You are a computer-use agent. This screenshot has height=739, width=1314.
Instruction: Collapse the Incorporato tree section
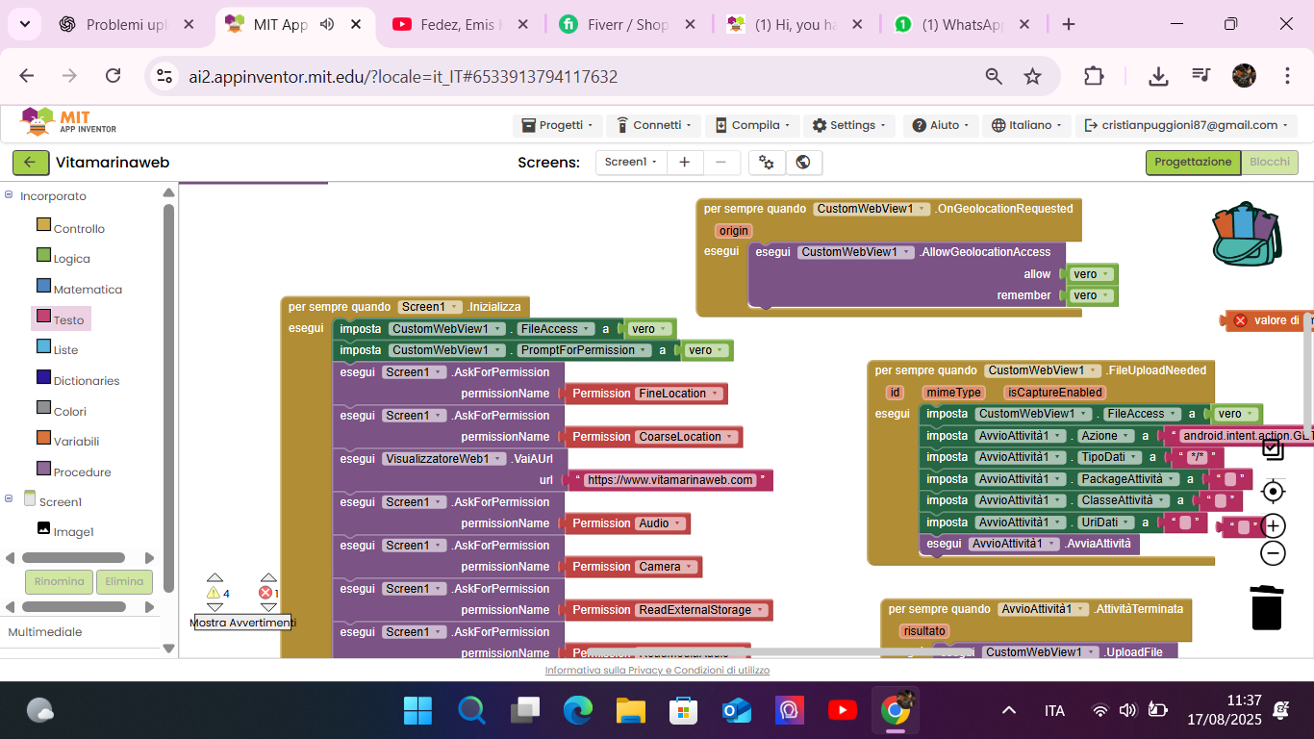tap(9, 195)
